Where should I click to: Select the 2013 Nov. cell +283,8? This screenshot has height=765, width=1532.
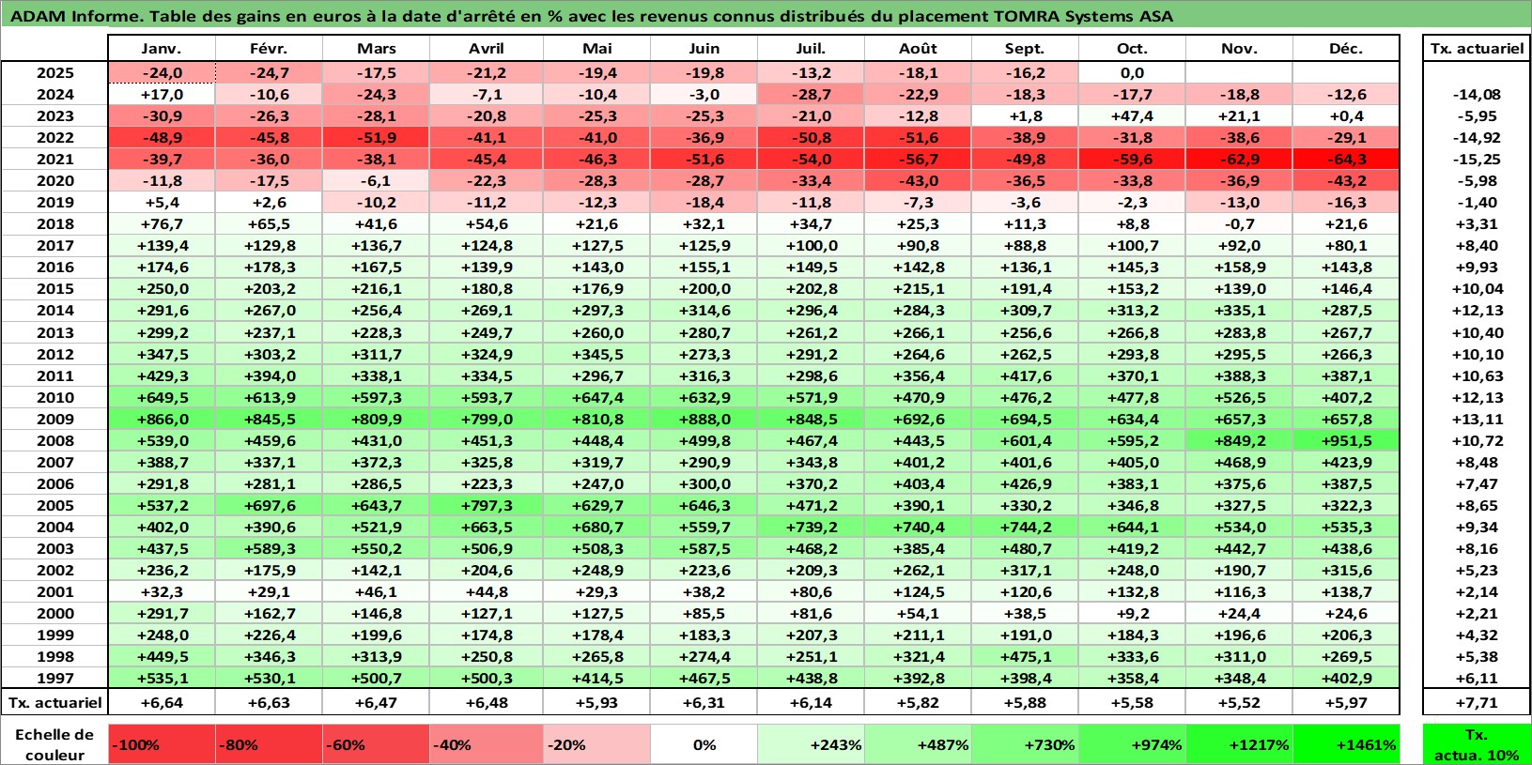pyautogui.click(x=1239, y=332)
